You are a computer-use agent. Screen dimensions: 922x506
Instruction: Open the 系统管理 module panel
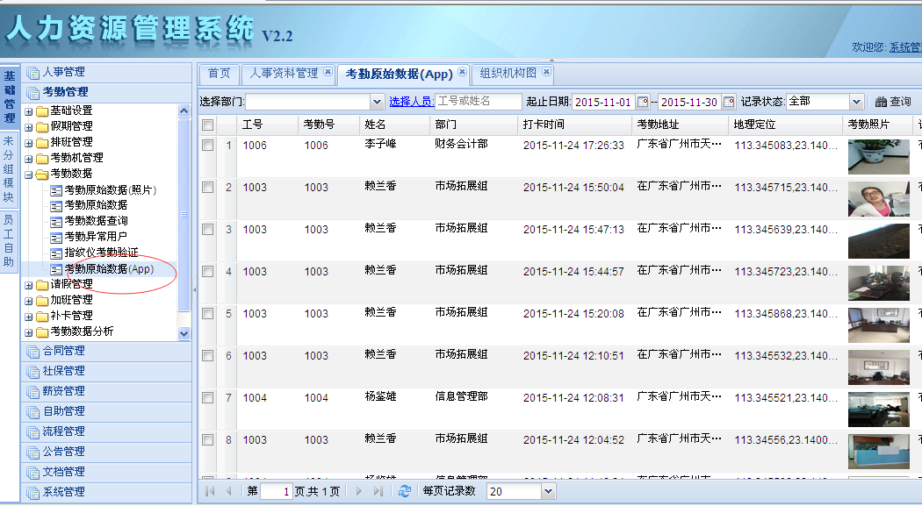[x=106, y=492]
